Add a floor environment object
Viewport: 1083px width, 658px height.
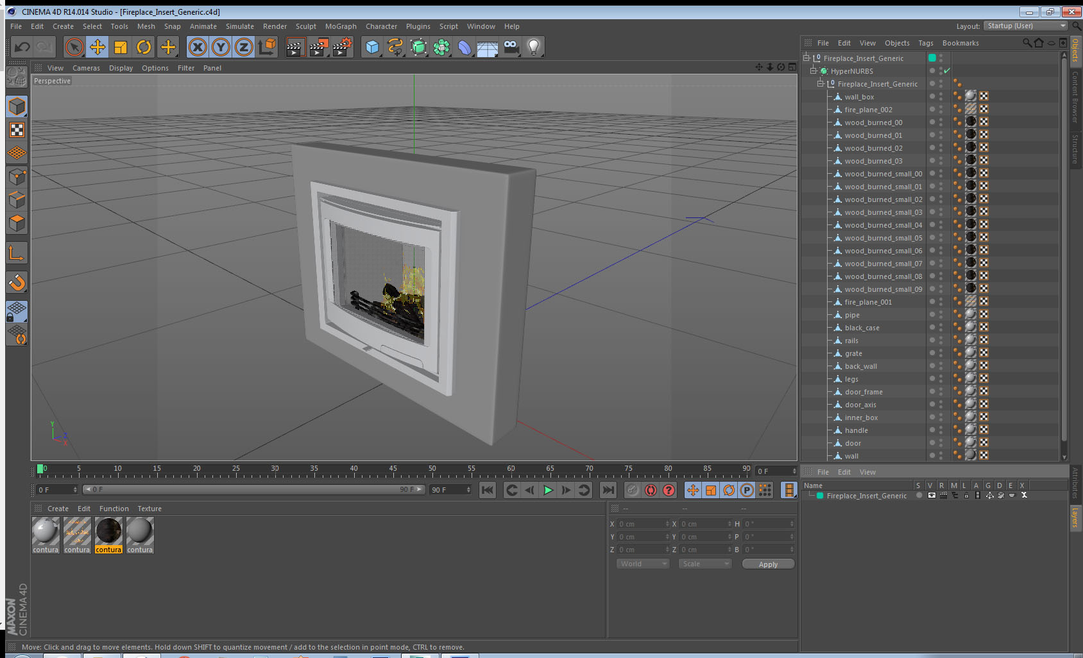pyautogui.click(x=488, y=47)
